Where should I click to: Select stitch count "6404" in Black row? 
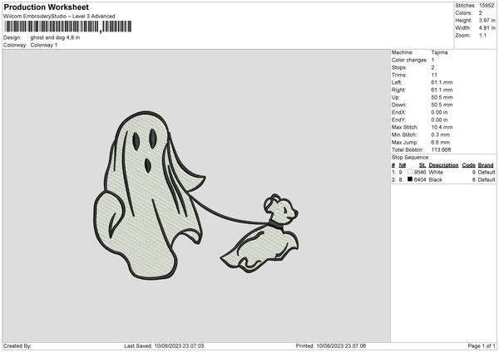click(x=420, y=180)
